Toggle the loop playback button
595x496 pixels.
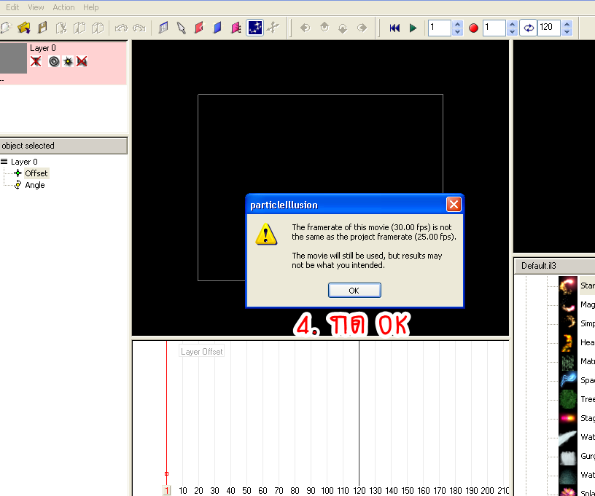(528, 28)
